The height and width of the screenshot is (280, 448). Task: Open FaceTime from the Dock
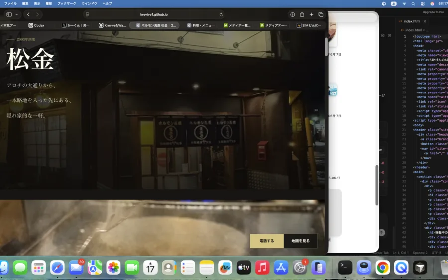[x=132, y=268]
